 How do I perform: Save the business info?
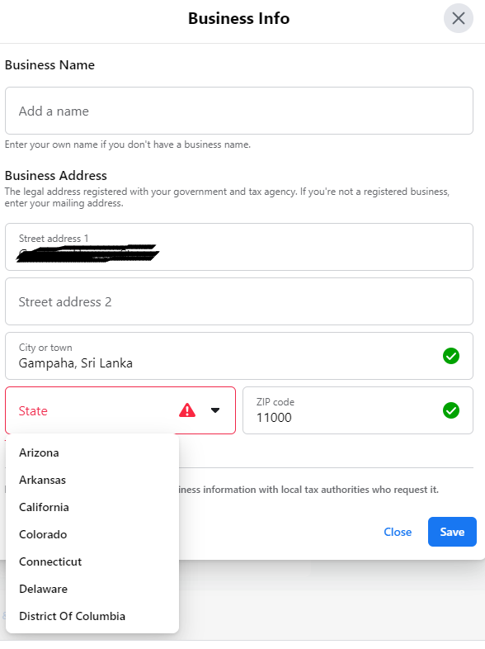click(452, 532)
